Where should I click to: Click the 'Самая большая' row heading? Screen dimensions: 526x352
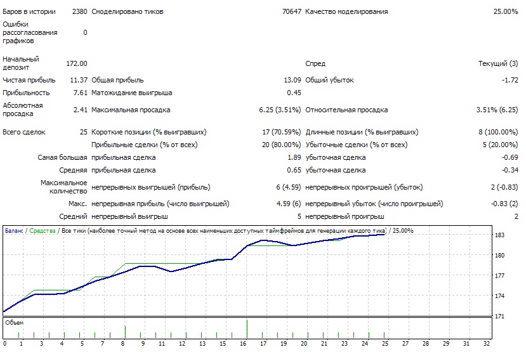click(x=62, y=157)
